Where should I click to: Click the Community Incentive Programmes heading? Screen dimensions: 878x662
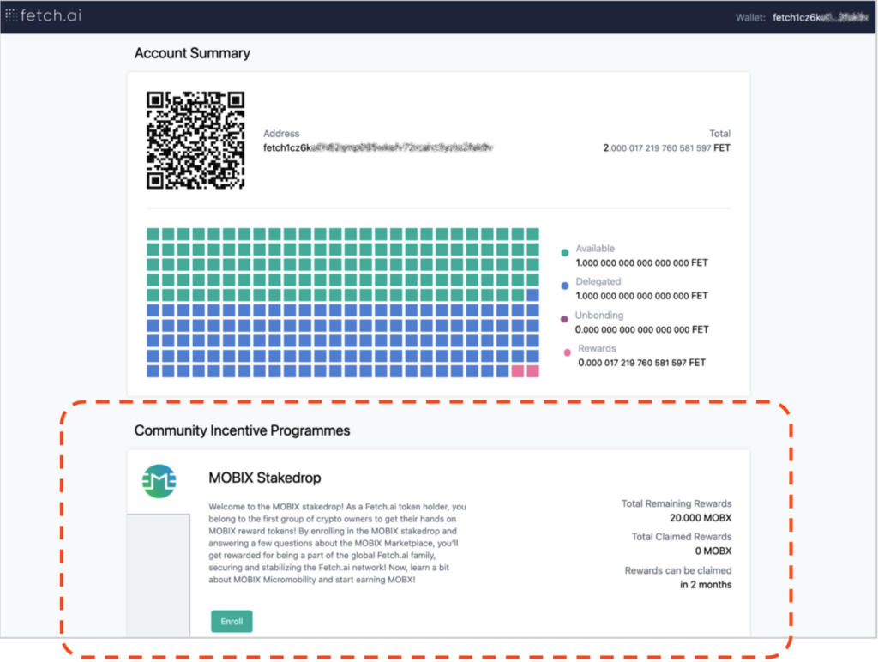(x=242, y=430)
